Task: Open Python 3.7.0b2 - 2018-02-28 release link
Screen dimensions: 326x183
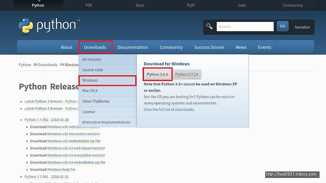Action: [47, 120]
